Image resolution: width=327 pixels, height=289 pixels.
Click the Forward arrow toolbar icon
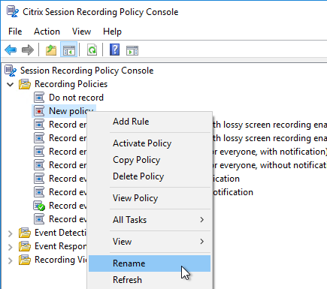tap(28, 50)
